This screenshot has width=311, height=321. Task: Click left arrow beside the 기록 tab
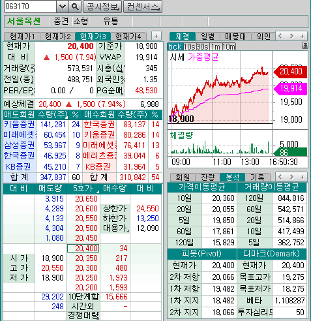[280, 177]
